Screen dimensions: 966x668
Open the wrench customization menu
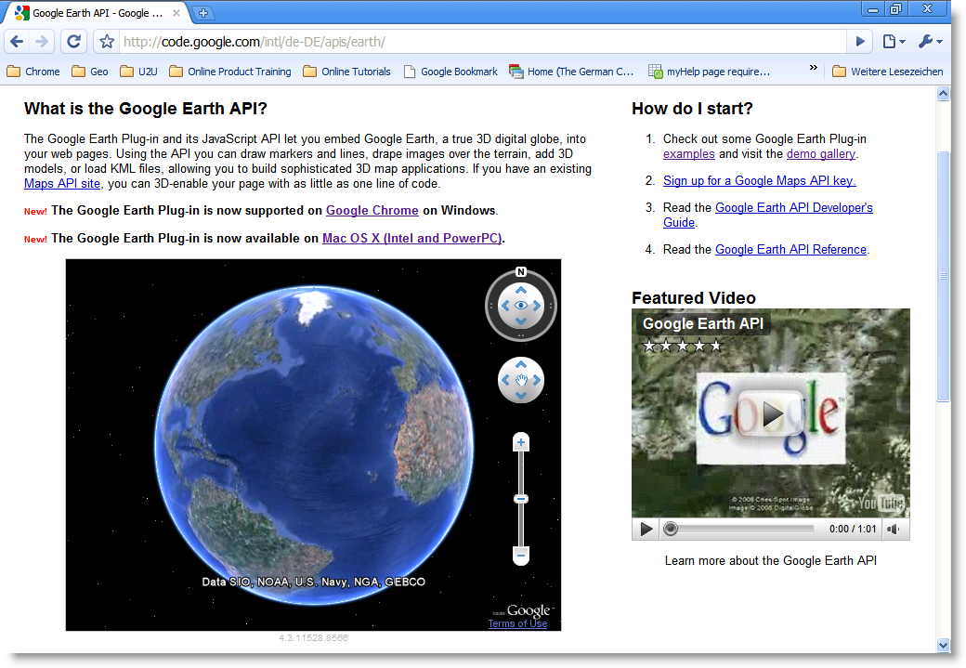click(x=928, y=42)
